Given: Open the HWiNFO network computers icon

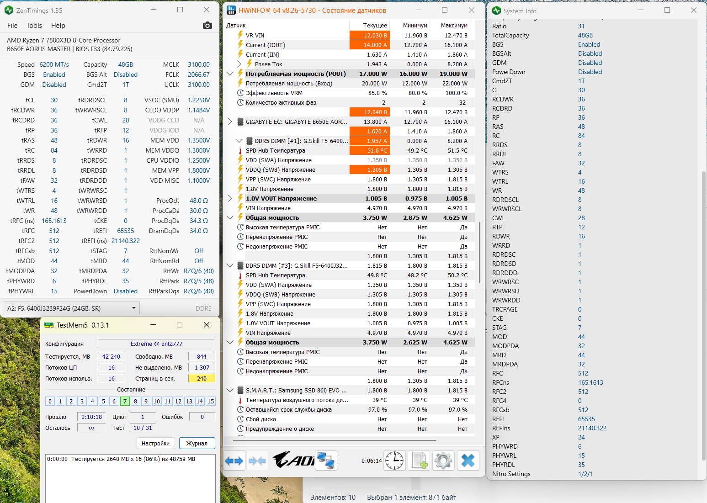Looking at the screenshot, I should pos(326,461).
